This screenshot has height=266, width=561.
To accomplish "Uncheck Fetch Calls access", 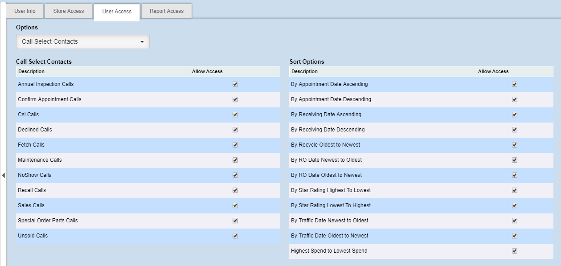I will 235,145.
